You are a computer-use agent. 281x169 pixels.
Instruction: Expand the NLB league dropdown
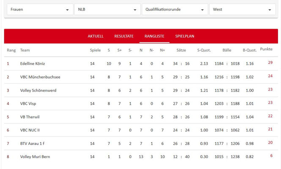107,9
